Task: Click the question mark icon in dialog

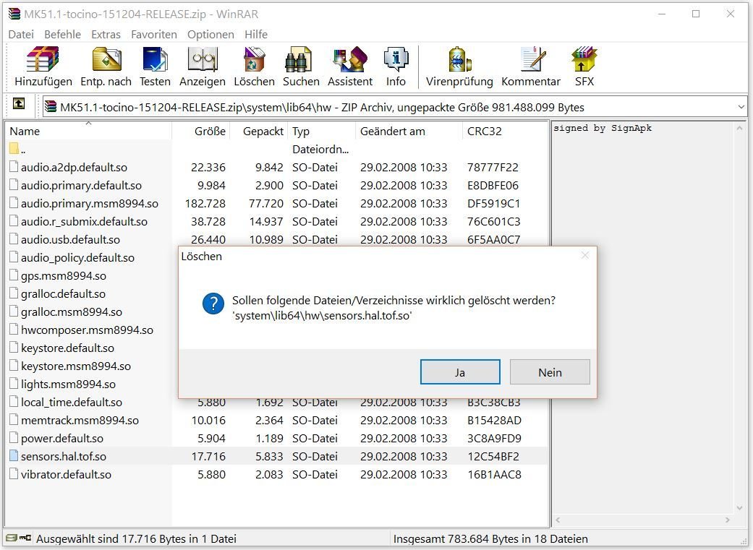Action: click(213, 304)
